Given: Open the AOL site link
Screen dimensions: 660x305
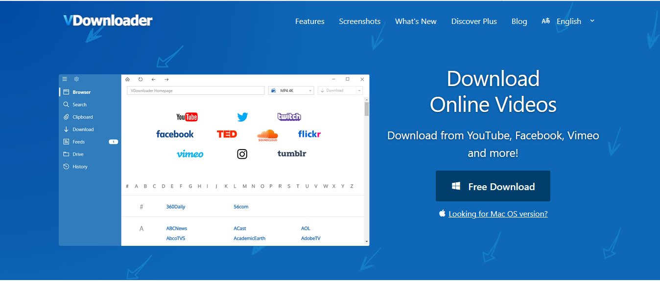Looking at the screenshot, I should point(306,228).
